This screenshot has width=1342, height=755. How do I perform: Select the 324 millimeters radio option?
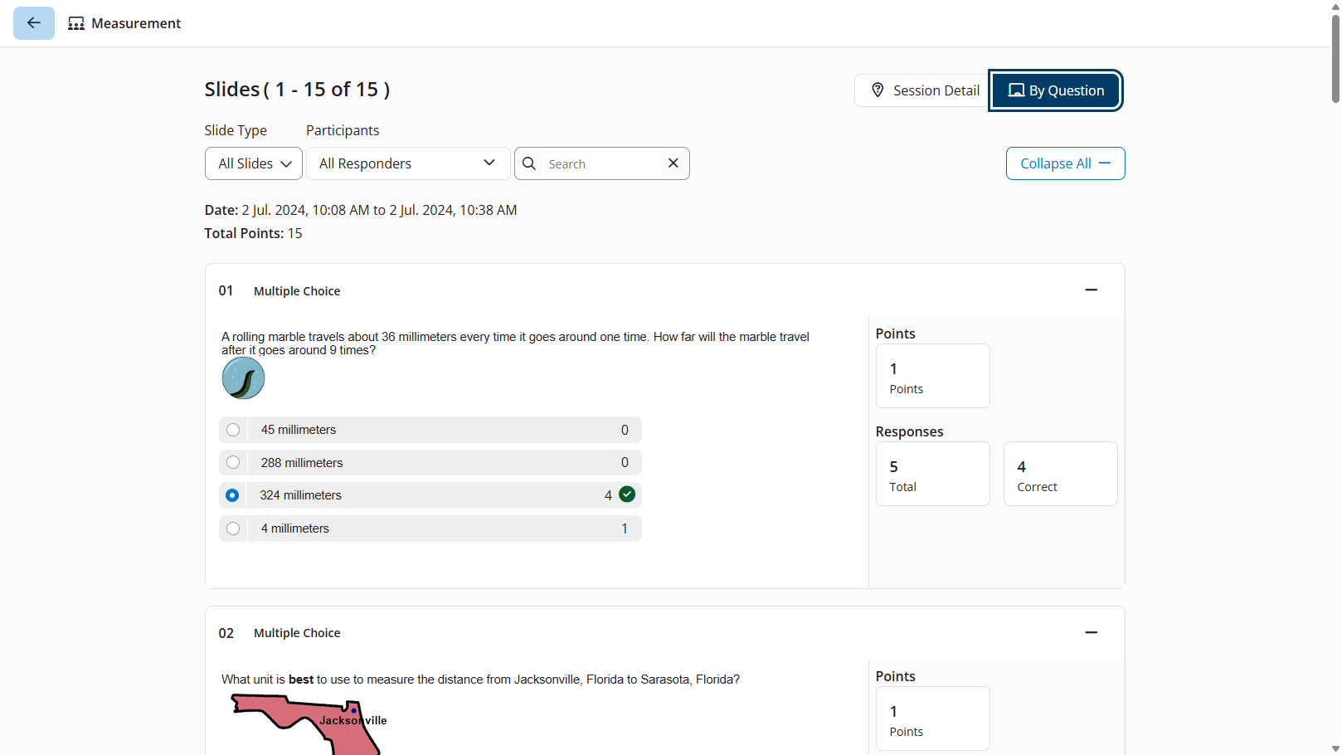click(232, 495)
